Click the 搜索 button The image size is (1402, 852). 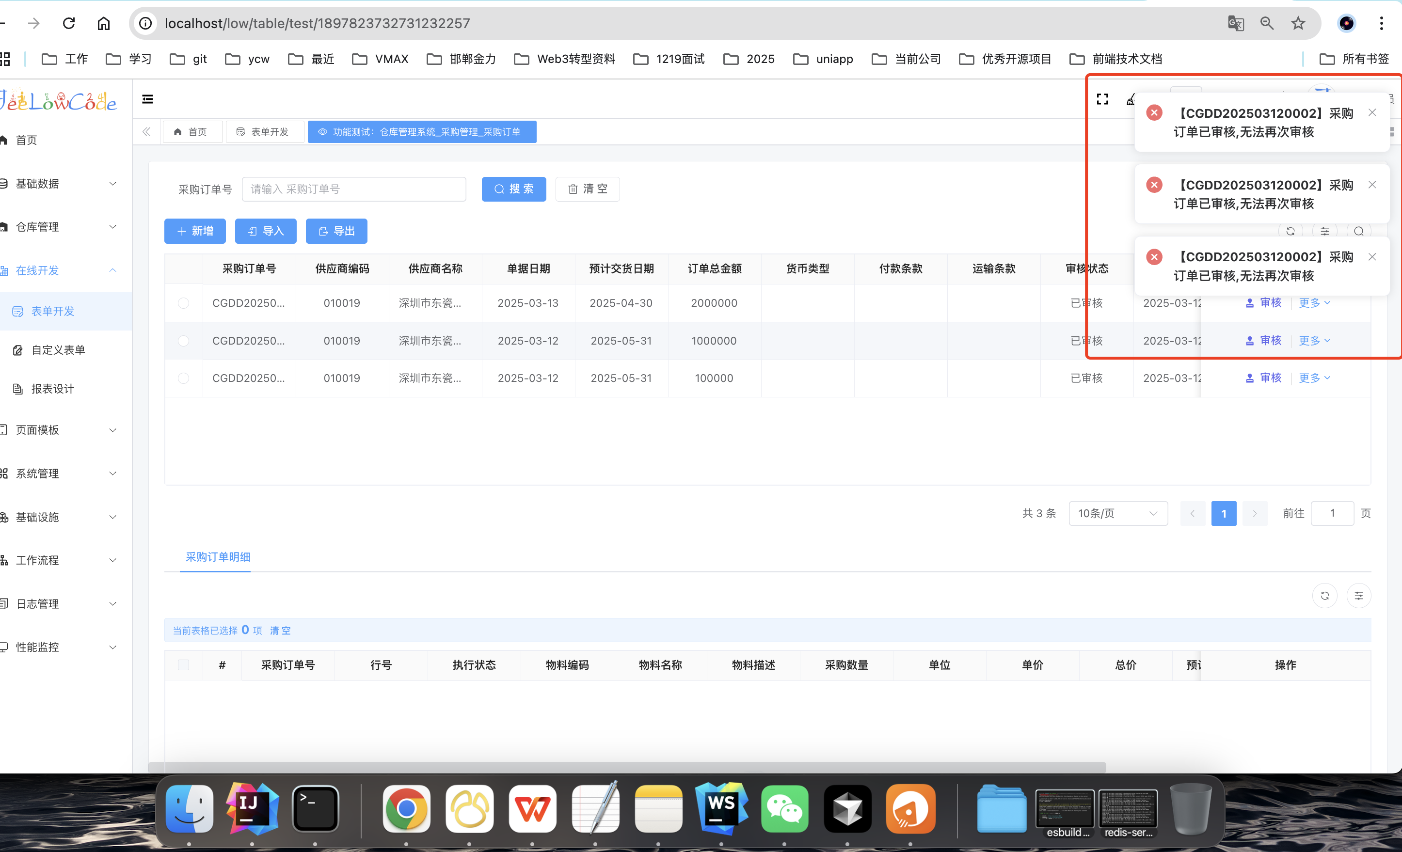pos(513,189)
